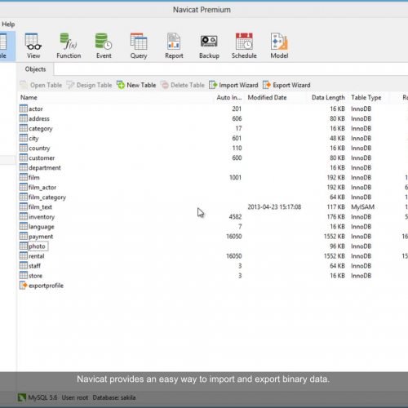Select the film_category table name
This screenshot has height=408, width=408.
pos(47,197)
